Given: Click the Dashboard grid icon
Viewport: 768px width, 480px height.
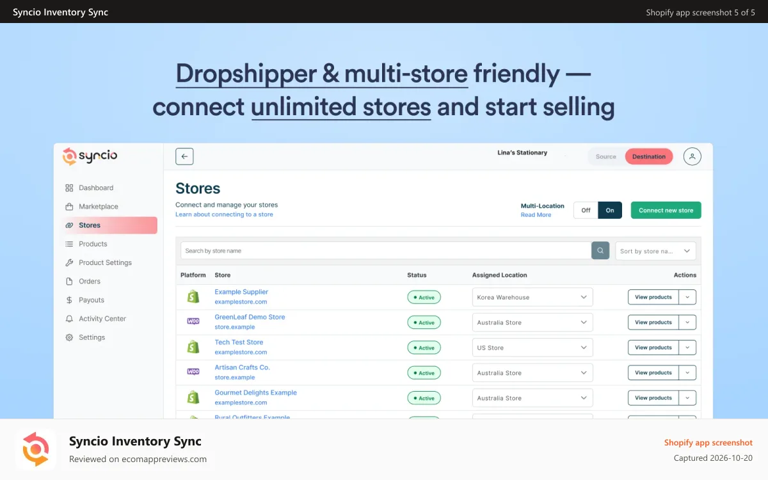Looking at the screenshot, I should 69,188.
